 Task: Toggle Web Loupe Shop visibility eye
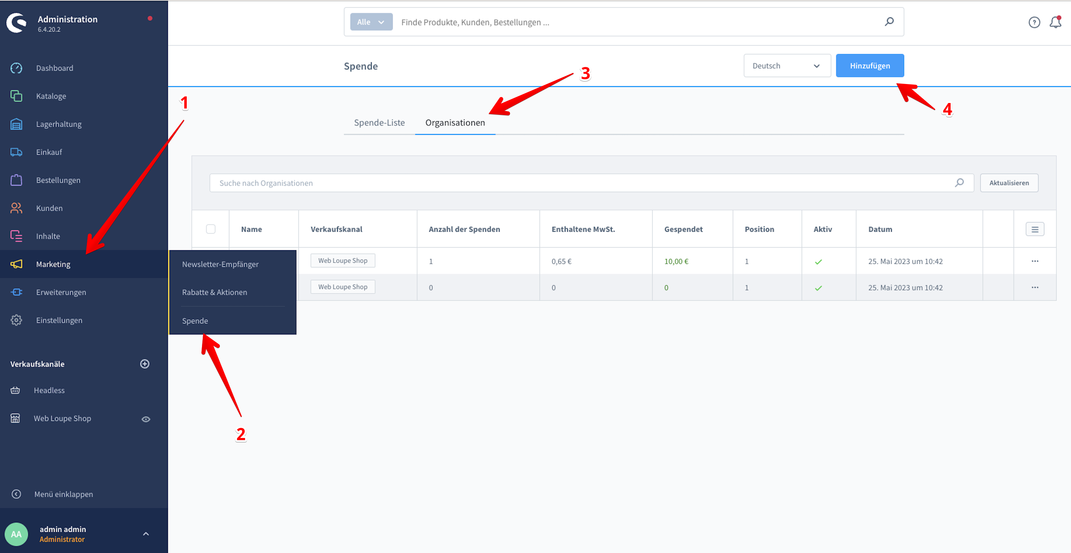pos(145,419)
